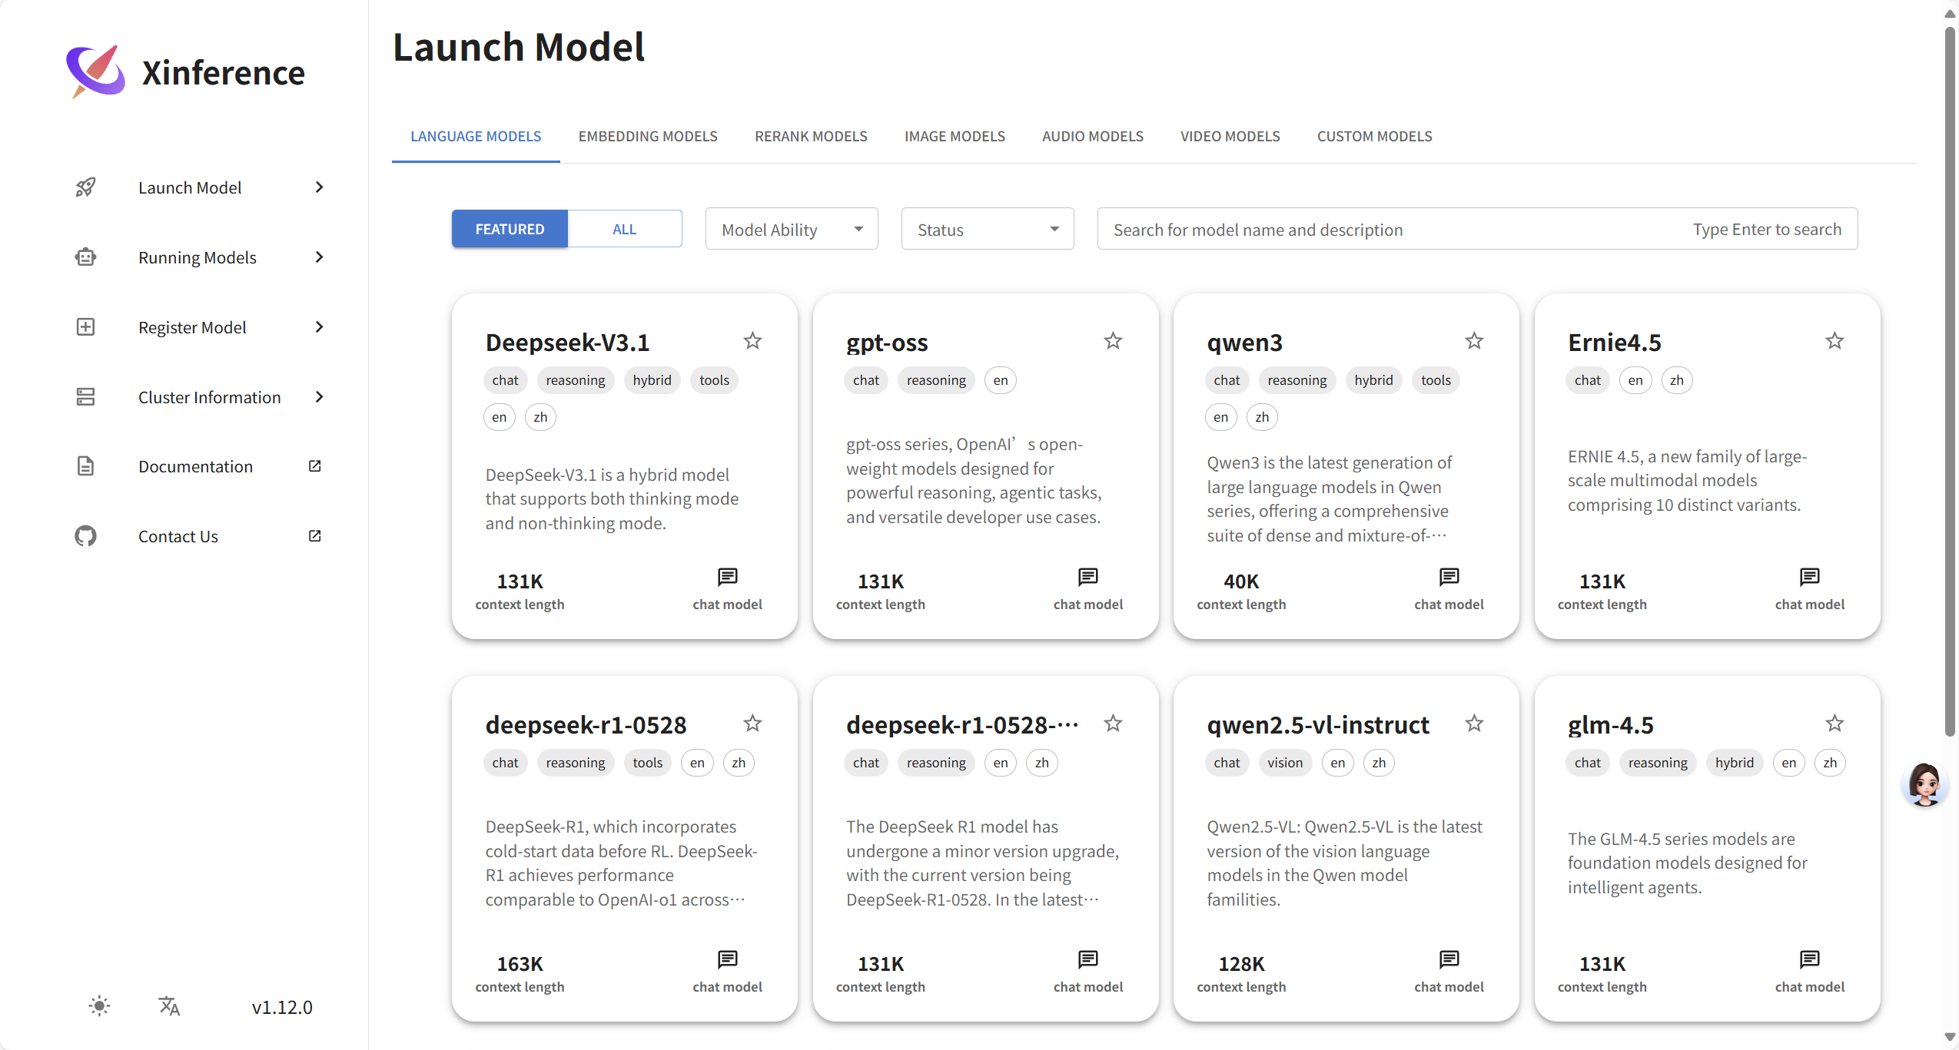
Task: Switch to the Audio Models tab
Action: [x=1092, y=137]
